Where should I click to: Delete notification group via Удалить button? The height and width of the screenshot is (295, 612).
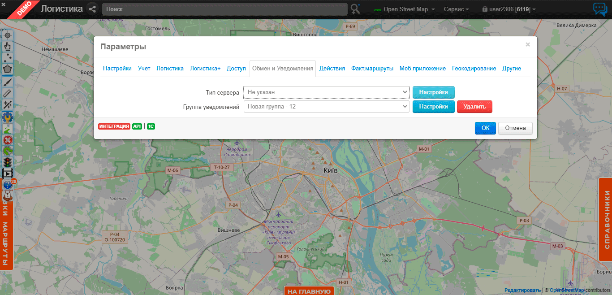(474, 106)
